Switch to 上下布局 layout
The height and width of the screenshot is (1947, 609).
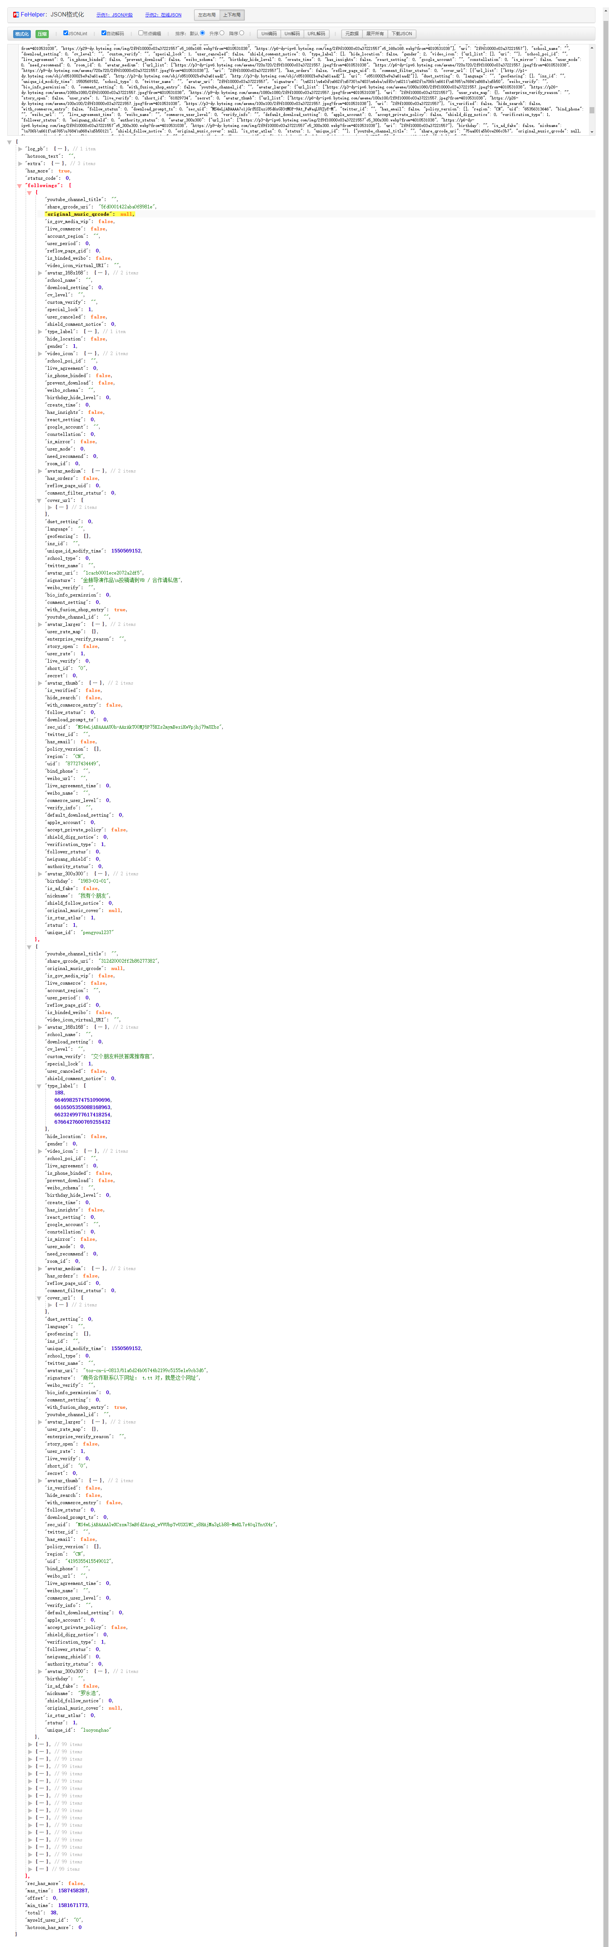coord(232,14)
